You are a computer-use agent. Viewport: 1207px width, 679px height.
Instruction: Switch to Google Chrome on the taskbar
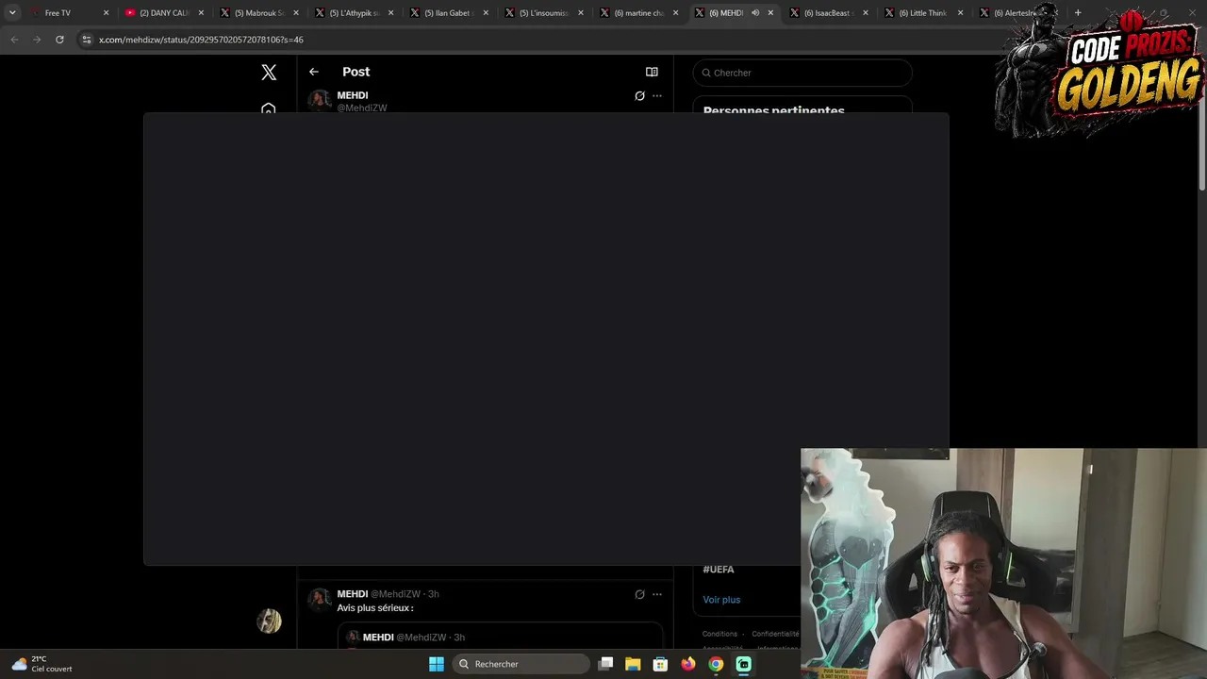(x=716, y=664)
